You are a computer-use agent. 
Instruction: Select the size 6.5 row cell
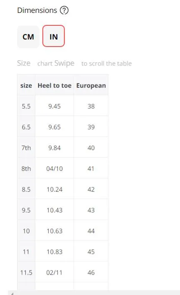26,127
